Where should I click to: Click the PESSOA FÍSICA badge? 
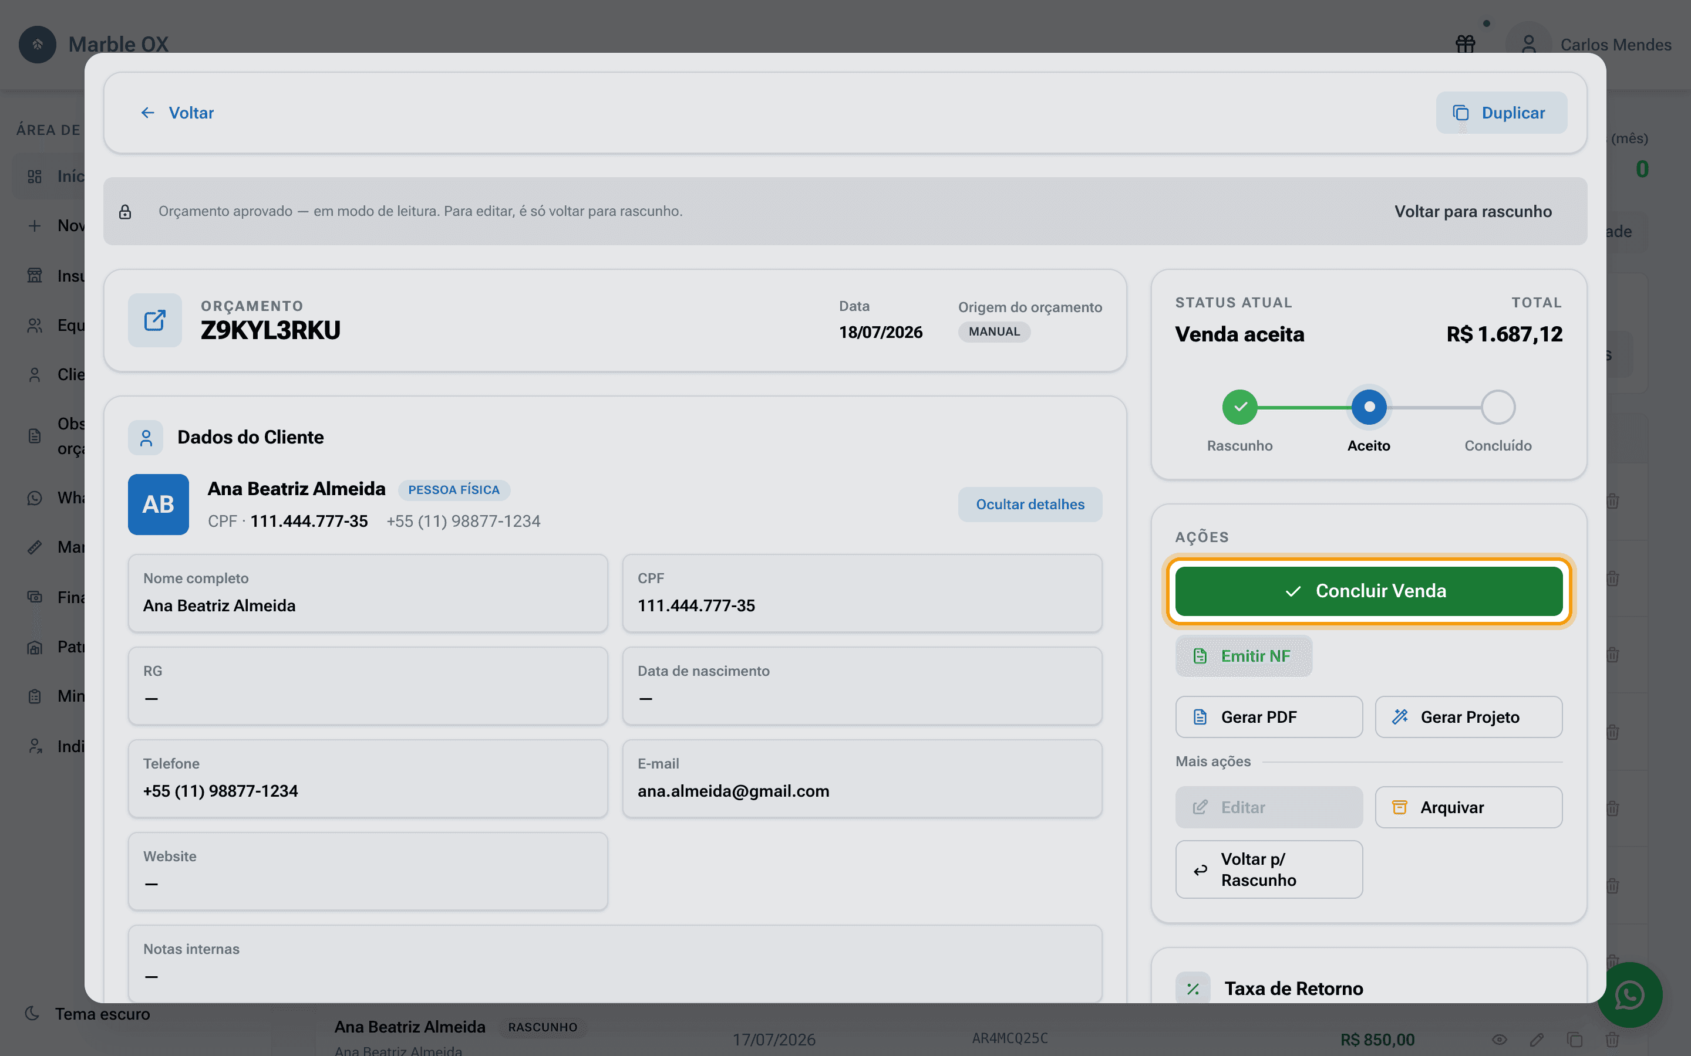pos(454,490)
